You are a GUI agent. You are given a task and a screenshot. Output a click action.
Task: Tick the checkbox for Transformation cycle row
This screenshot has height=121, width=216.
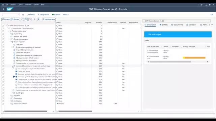point(3,31)
